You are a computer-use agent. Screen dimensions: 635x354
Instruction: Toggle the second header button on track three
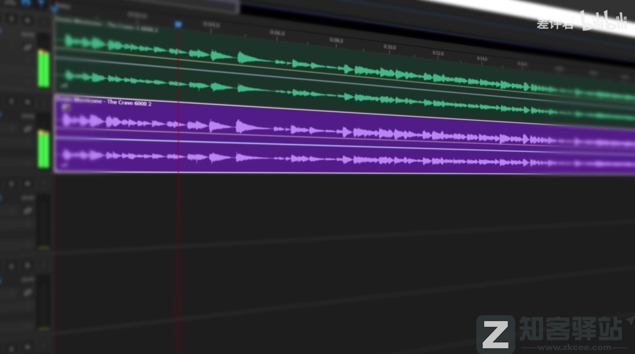27,184
